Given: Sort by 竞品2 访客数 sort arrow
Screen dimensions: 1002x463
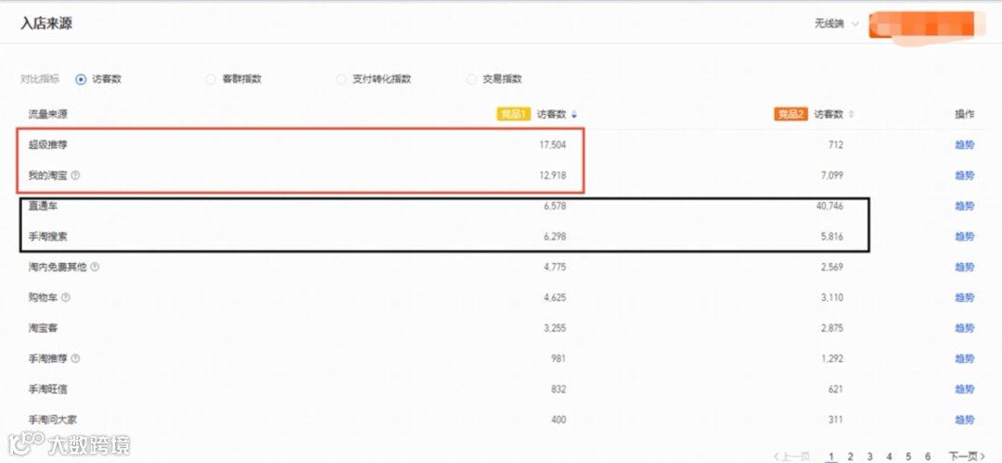Looking at the screenshot, I should (851, 115).
